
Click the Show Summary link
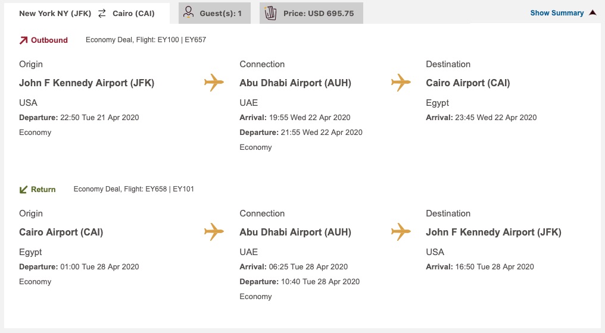[557, 13]
